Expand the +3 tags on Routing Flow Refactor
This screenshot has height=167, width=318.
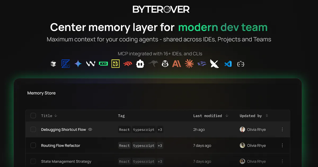(160, 146)
